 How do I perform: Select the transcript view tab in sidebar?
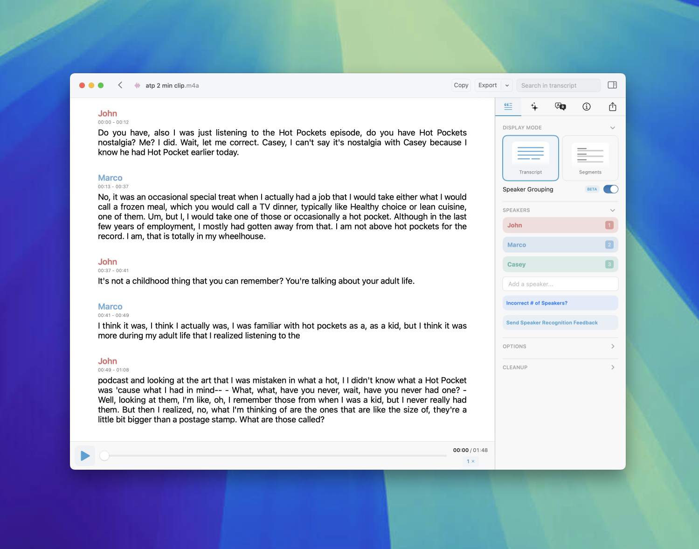pyautogui.click(x=508, y=107)
